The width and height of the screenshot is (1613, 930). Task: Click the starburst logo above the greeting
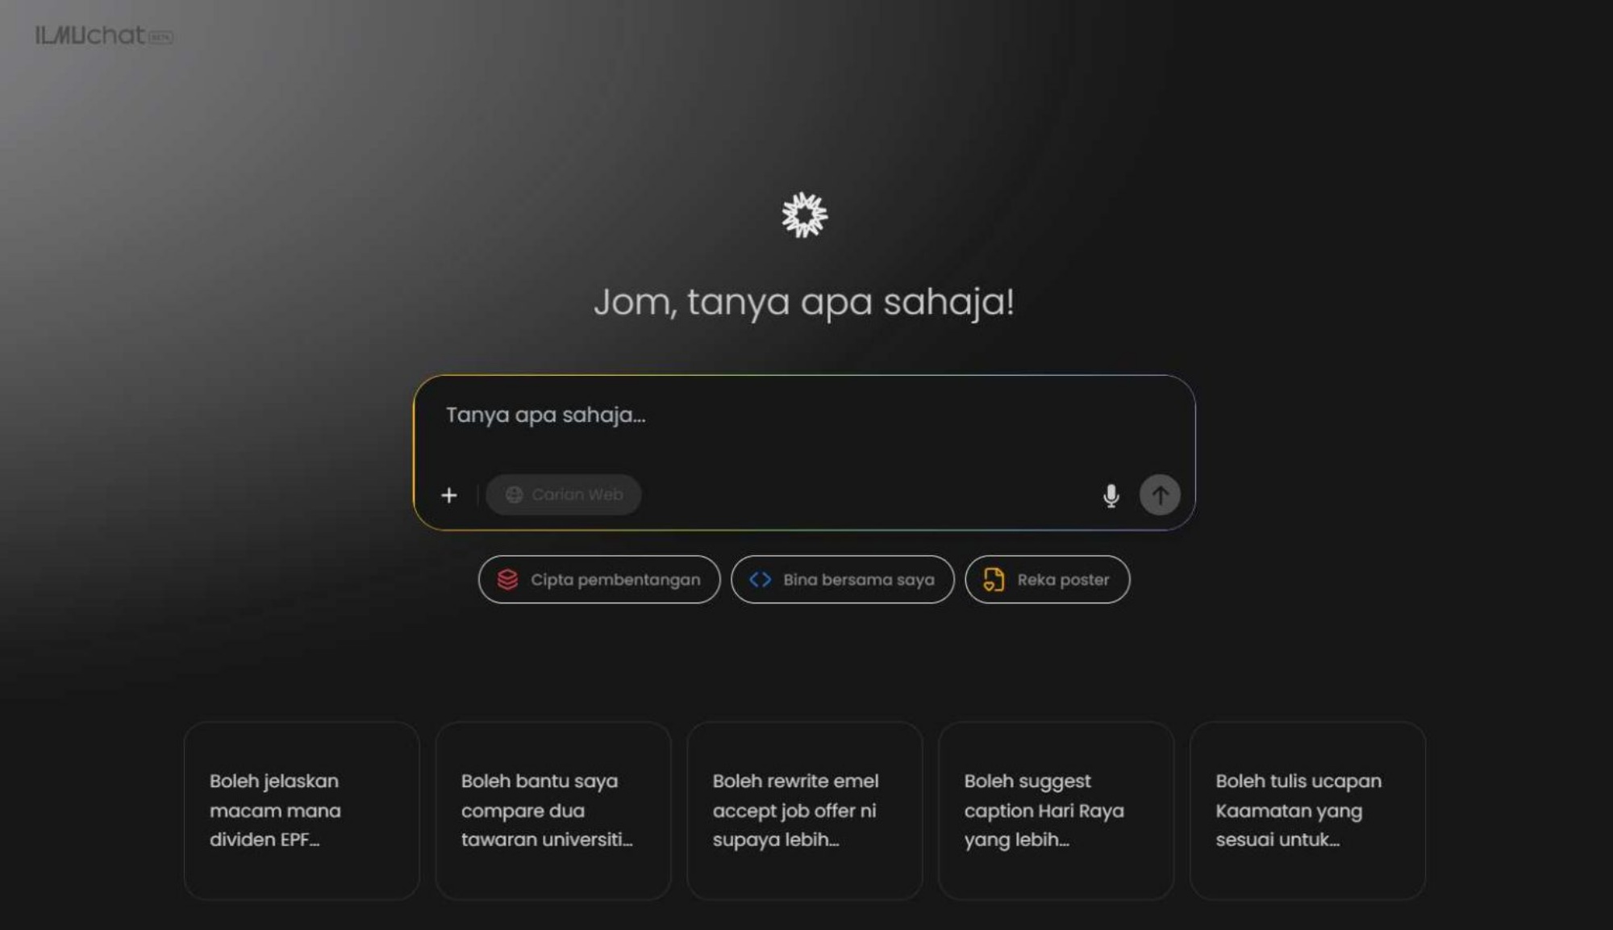[x=805, y=215]
